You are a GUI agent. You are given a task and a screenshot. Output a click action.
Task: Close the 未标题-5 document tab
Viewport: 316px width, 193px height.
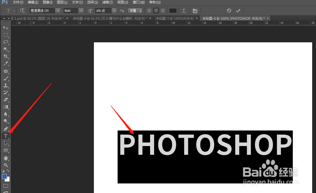[x=197, y=18]
